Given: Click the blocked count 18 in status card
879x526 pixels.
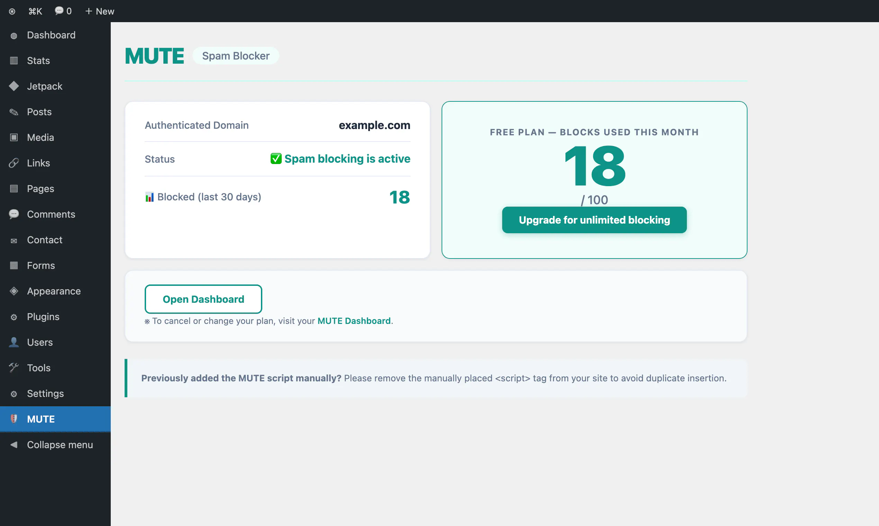Looking at the screenshot, I should tap(399, 197).
